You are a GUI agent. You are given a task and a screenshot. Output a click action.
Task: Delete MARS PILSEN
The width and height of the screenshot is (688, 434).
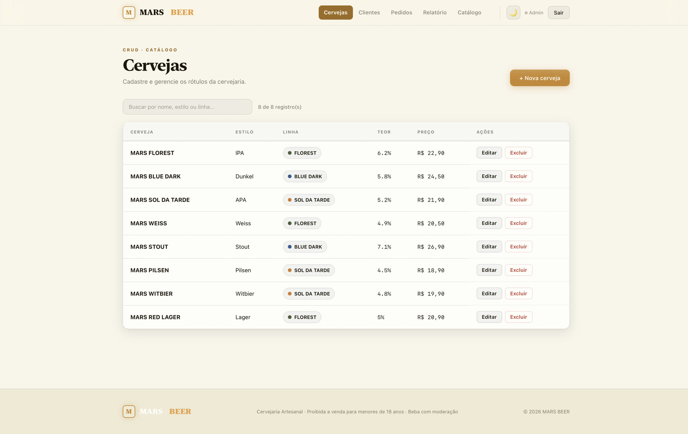[x=518, y=270]
